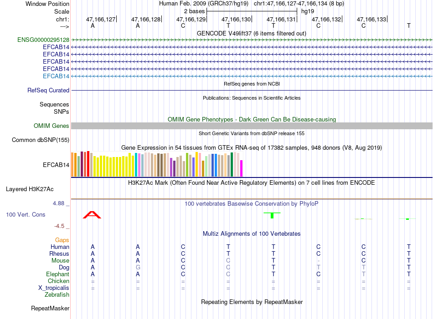Click the green T PhyloP conservation bar
The image size is (433, 319).
[x=272, y=215]
